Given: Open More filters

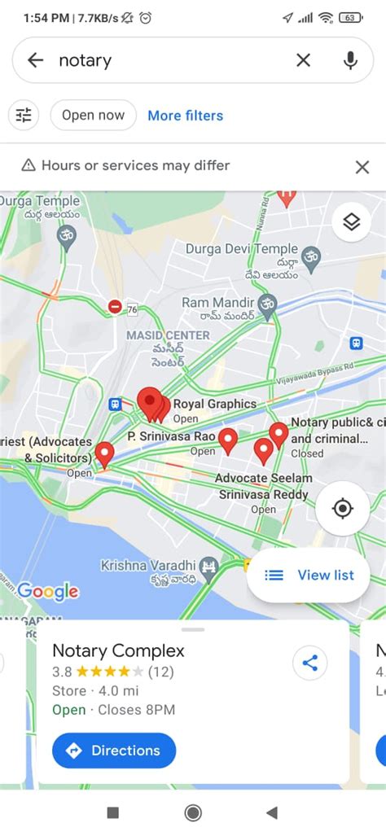Looking at the screenshot, I should pos(186,116).
